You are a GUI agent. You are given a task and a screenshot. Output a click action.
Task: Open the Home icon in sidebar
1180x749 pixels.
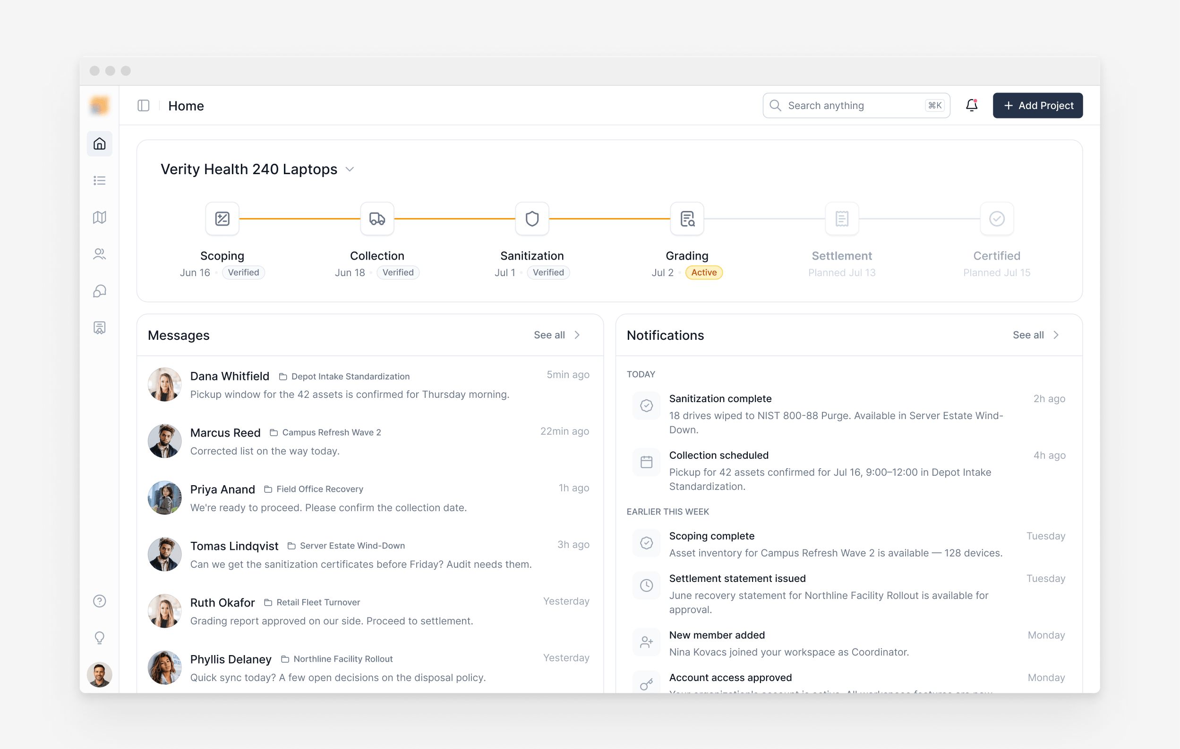click(x=100, y=143)
